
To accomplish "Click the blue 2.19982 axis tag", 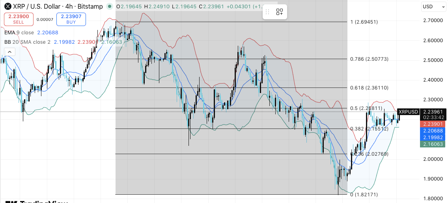I will pyautogui.click(x=433, y=137).
